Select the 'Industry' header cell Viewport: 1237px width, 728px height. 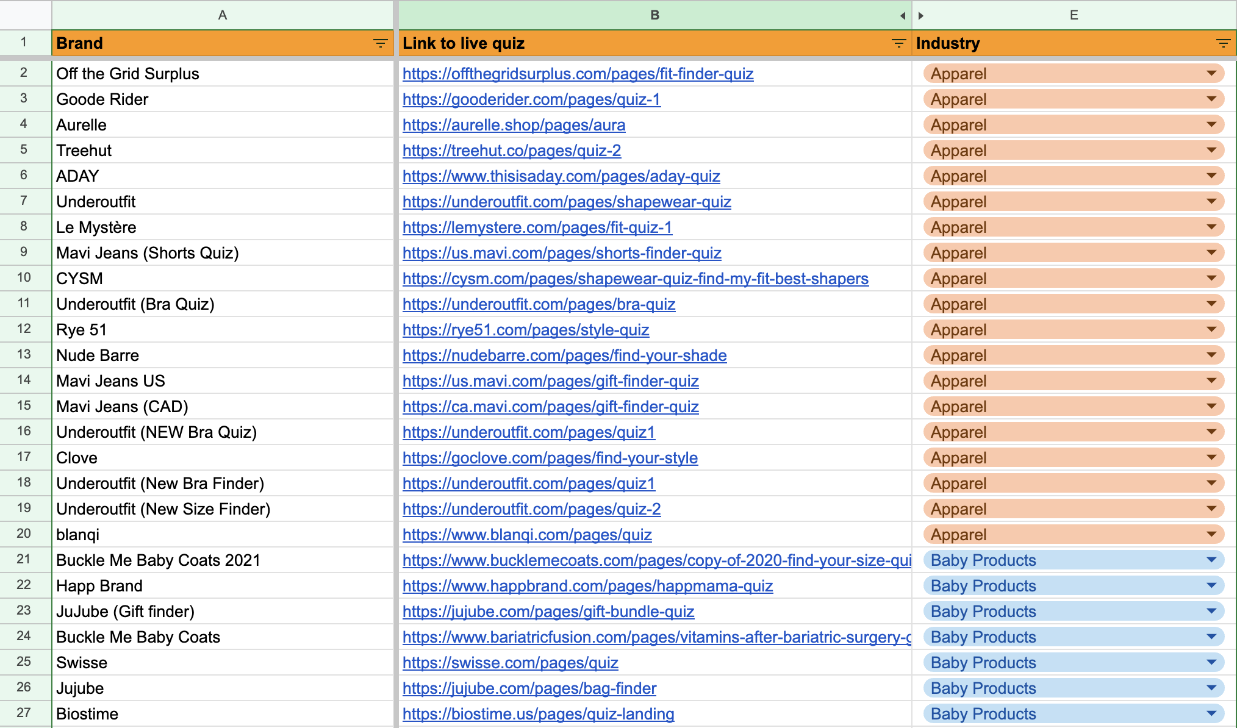pos(1074,43)
